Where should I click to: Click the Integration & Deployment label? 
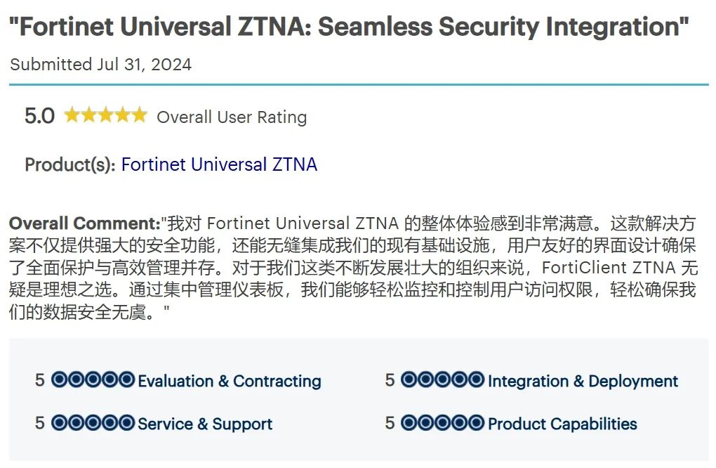(583, 381)
